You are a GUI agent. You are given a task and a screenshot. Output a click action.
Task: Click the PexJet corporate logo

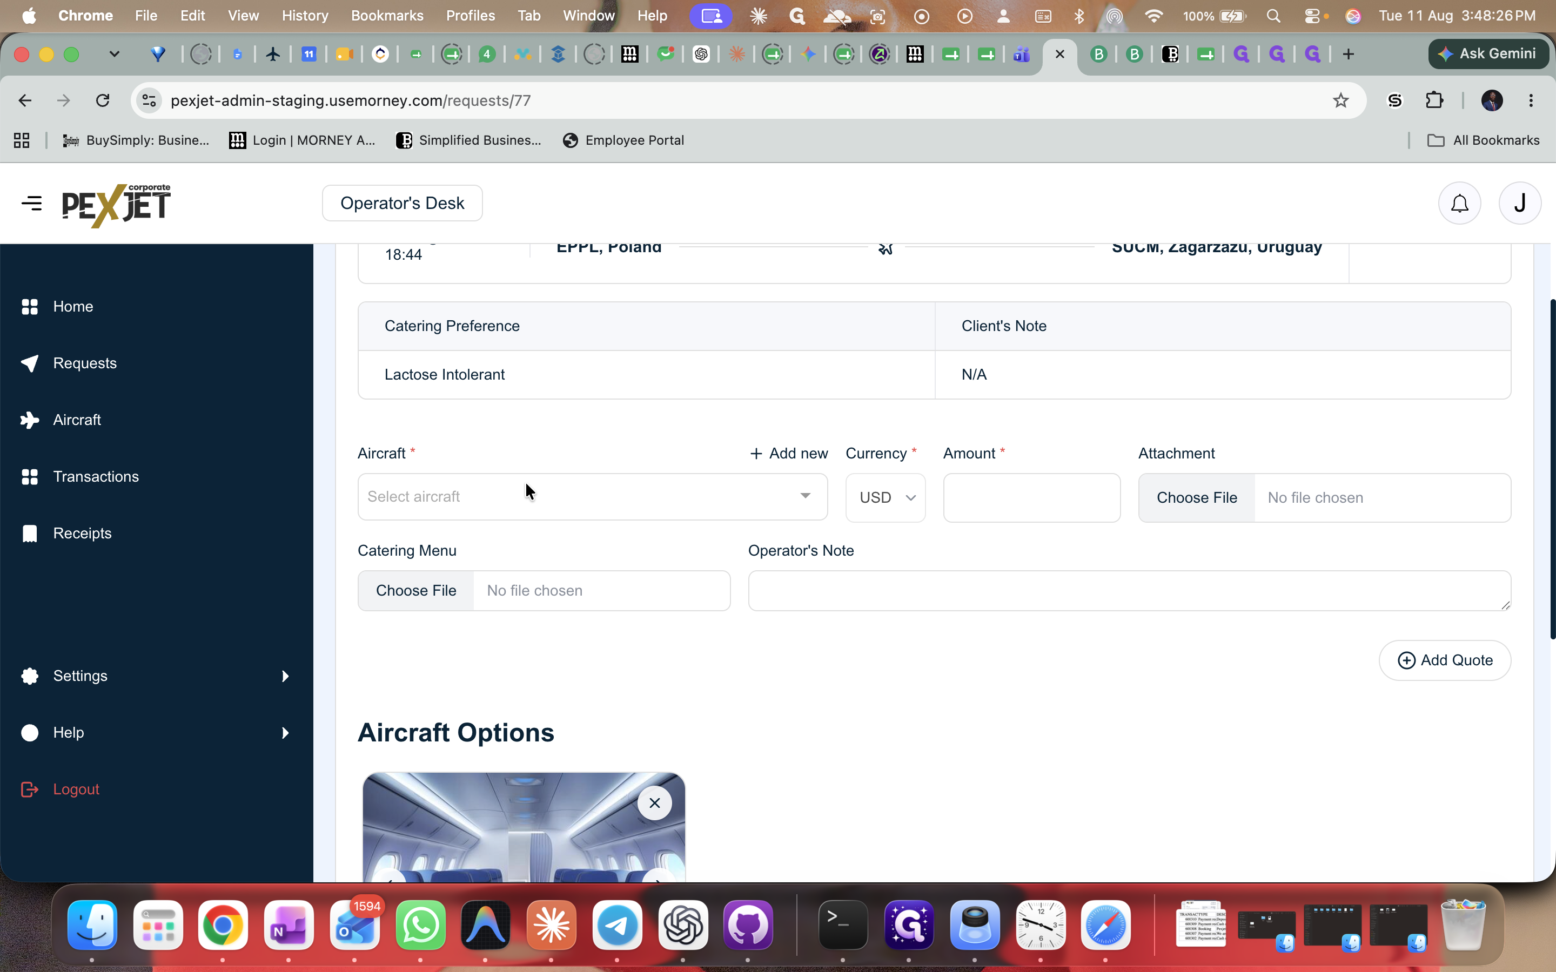click(116, 205)
